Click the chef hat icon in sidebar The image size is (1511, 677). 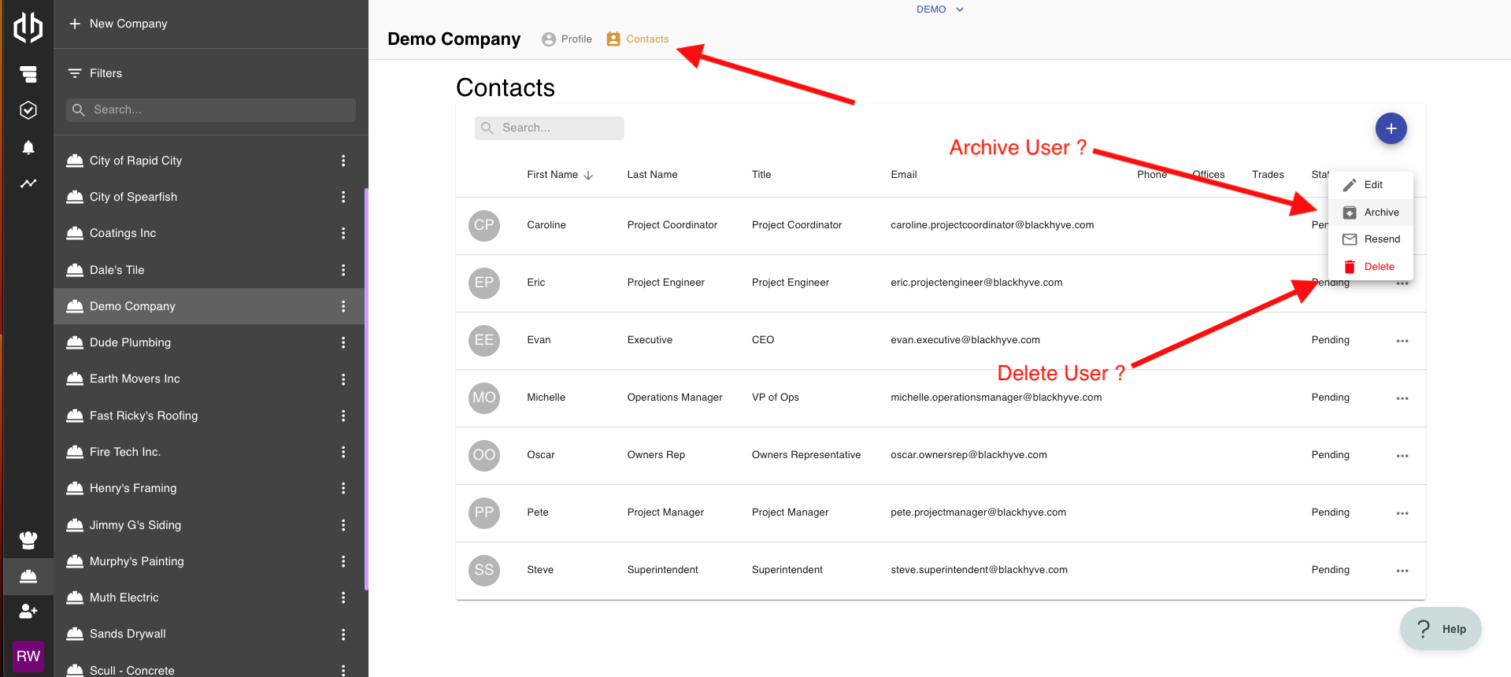(28, 540)
